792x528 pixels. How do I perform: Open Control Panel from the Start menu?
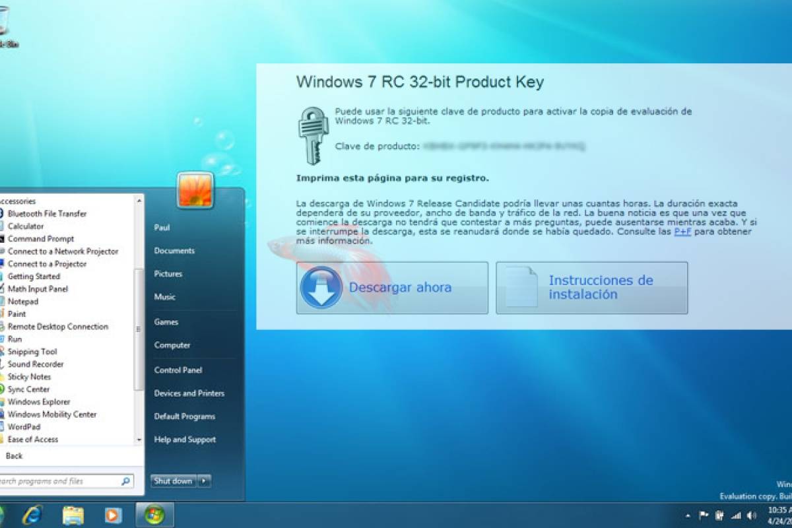pos(177,370)
